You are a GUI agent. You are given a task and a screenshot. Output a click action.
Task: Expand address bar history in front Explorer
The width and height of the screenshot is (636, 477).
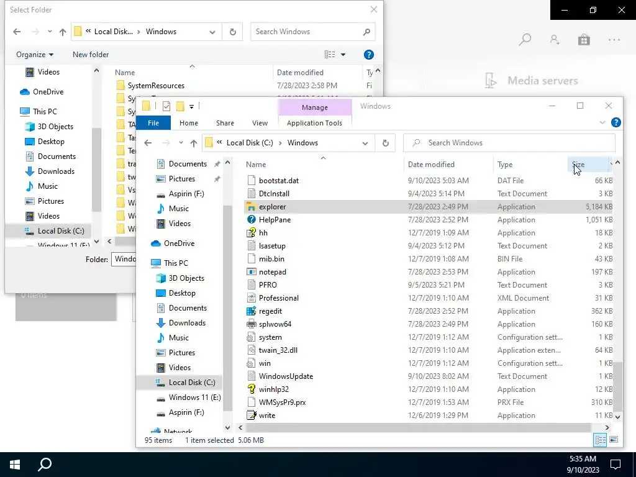365,143
